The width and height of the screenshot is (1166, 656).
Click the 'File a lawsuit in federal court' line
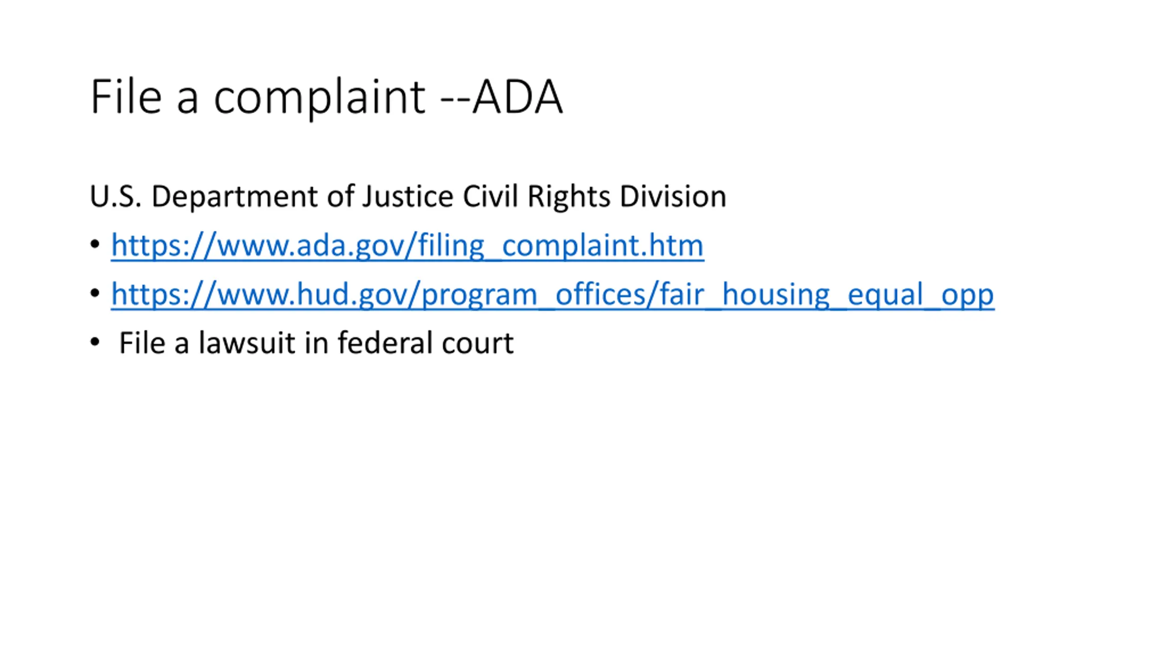point(316,343)
